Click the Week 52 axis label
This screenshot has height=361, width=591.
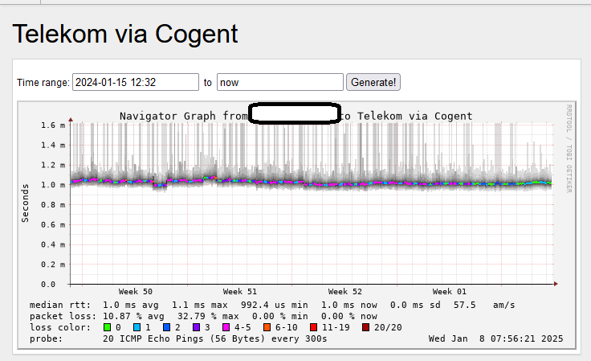[344, 292]
